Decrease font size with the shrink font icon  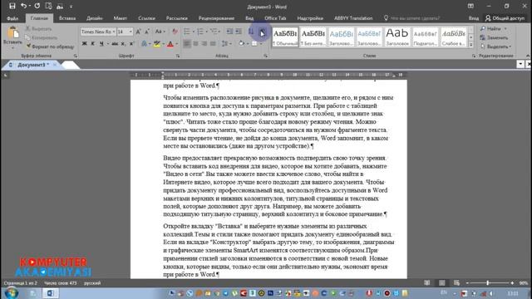pos(147,32)
